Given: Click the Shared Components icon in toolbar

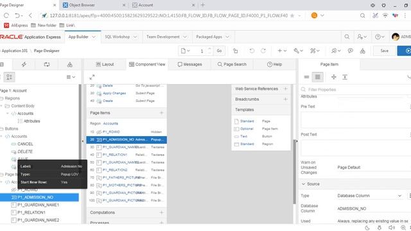Looking at the screenshot, I should click(x=362, y=51).
